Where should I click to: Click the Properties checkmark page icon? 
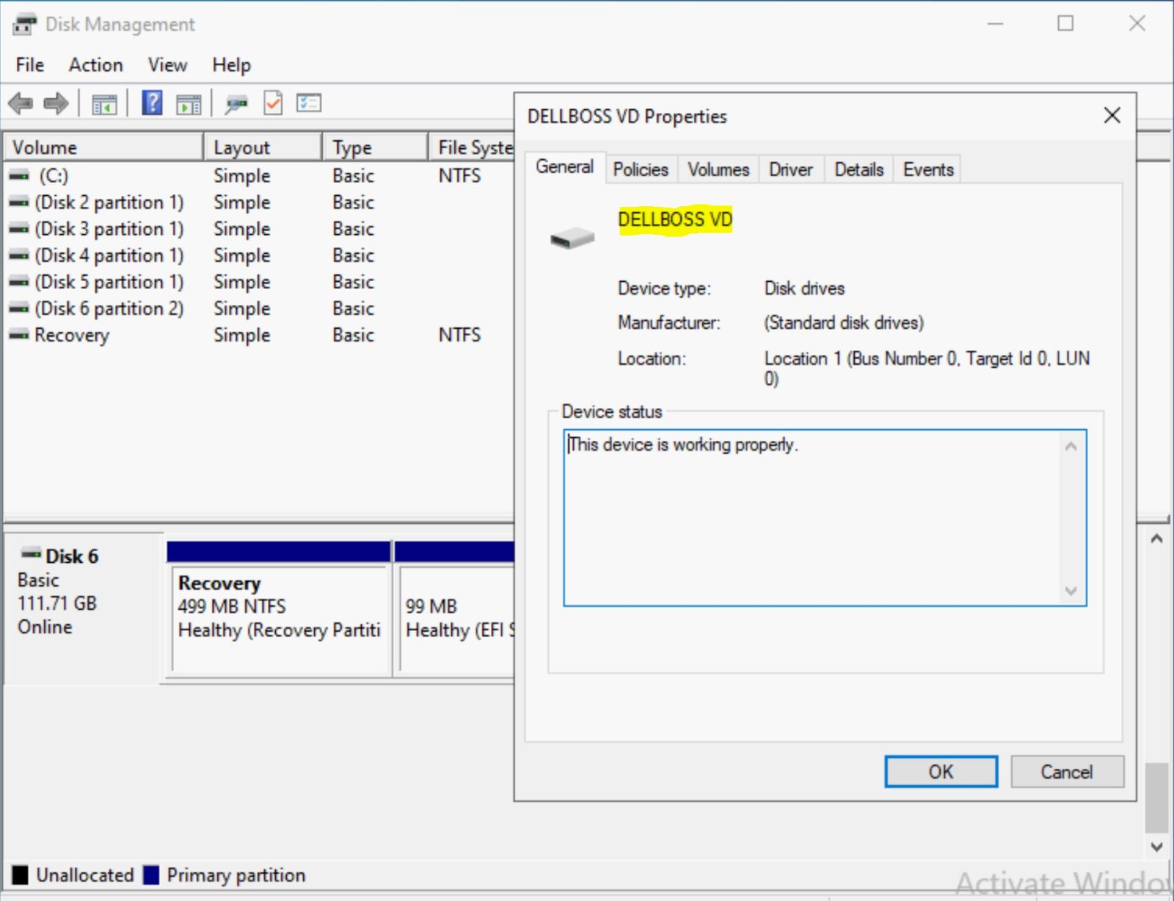tap(273, 103)
